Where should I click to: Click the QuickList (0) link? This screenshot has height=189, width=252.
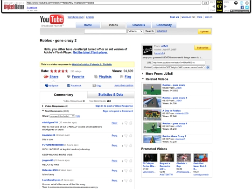(188, 17)
